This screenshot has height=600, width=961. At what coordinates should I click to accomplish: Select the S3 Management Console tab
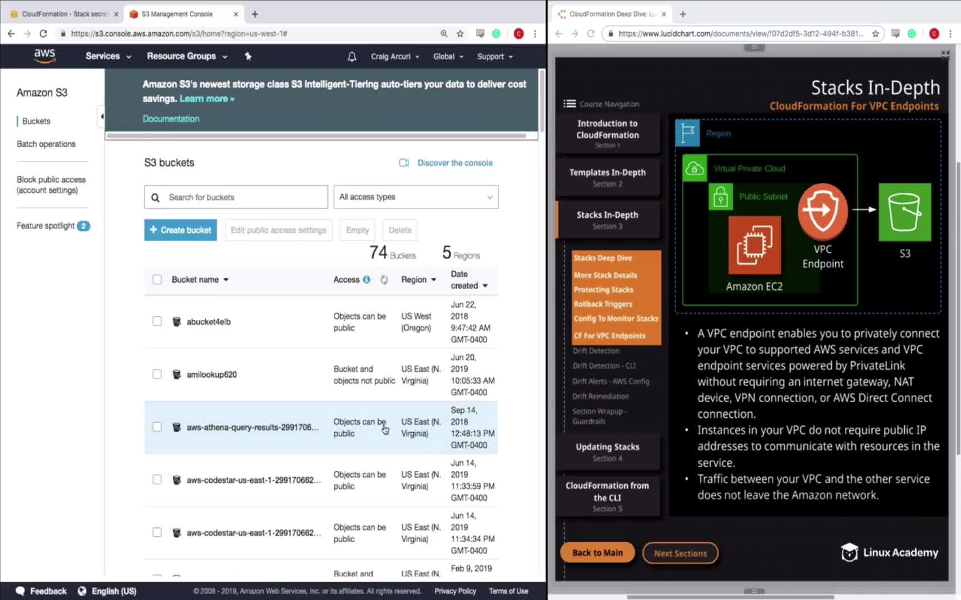[x=184, y=14]
